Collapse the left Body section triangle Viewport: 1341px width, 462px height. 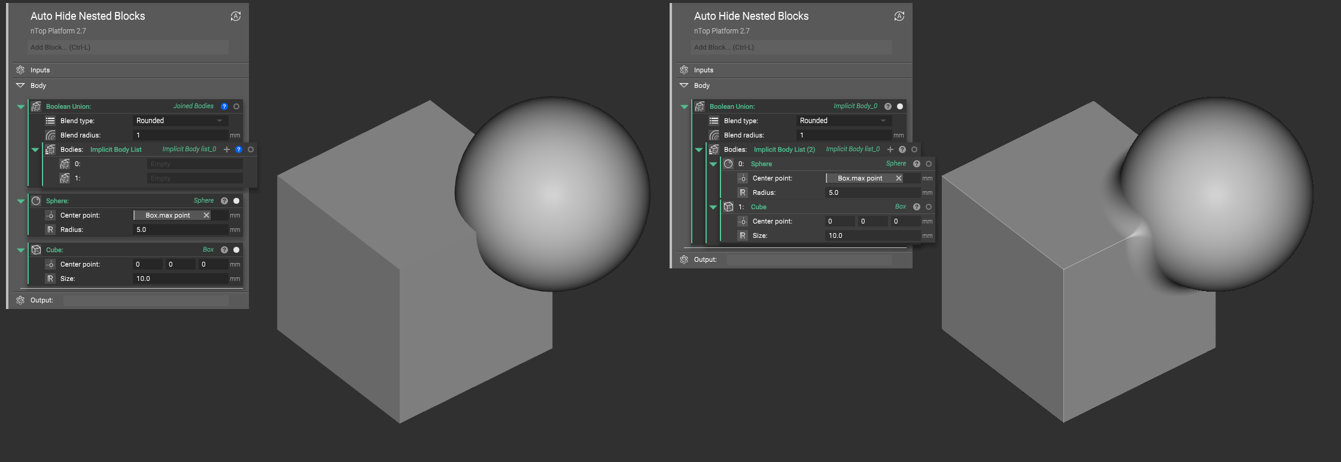click(x=20, y=85)
